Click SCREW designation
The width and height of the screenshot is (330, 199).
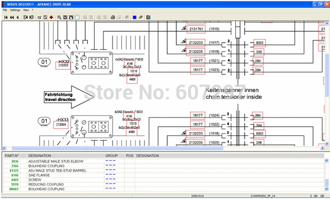point(35,180)
